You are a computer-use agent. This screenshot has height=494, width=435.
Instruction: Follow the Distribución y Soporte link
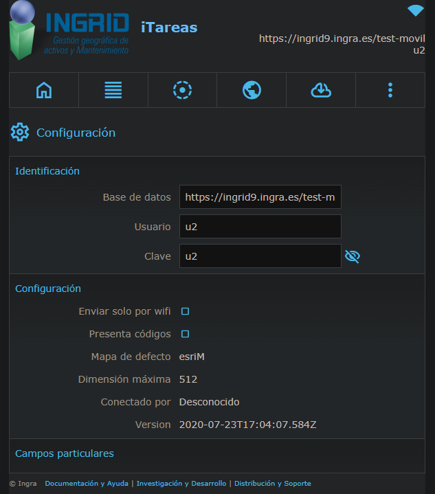[x=272, y=484]
